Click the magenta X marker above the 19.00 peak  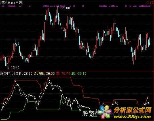click(58, 6)
